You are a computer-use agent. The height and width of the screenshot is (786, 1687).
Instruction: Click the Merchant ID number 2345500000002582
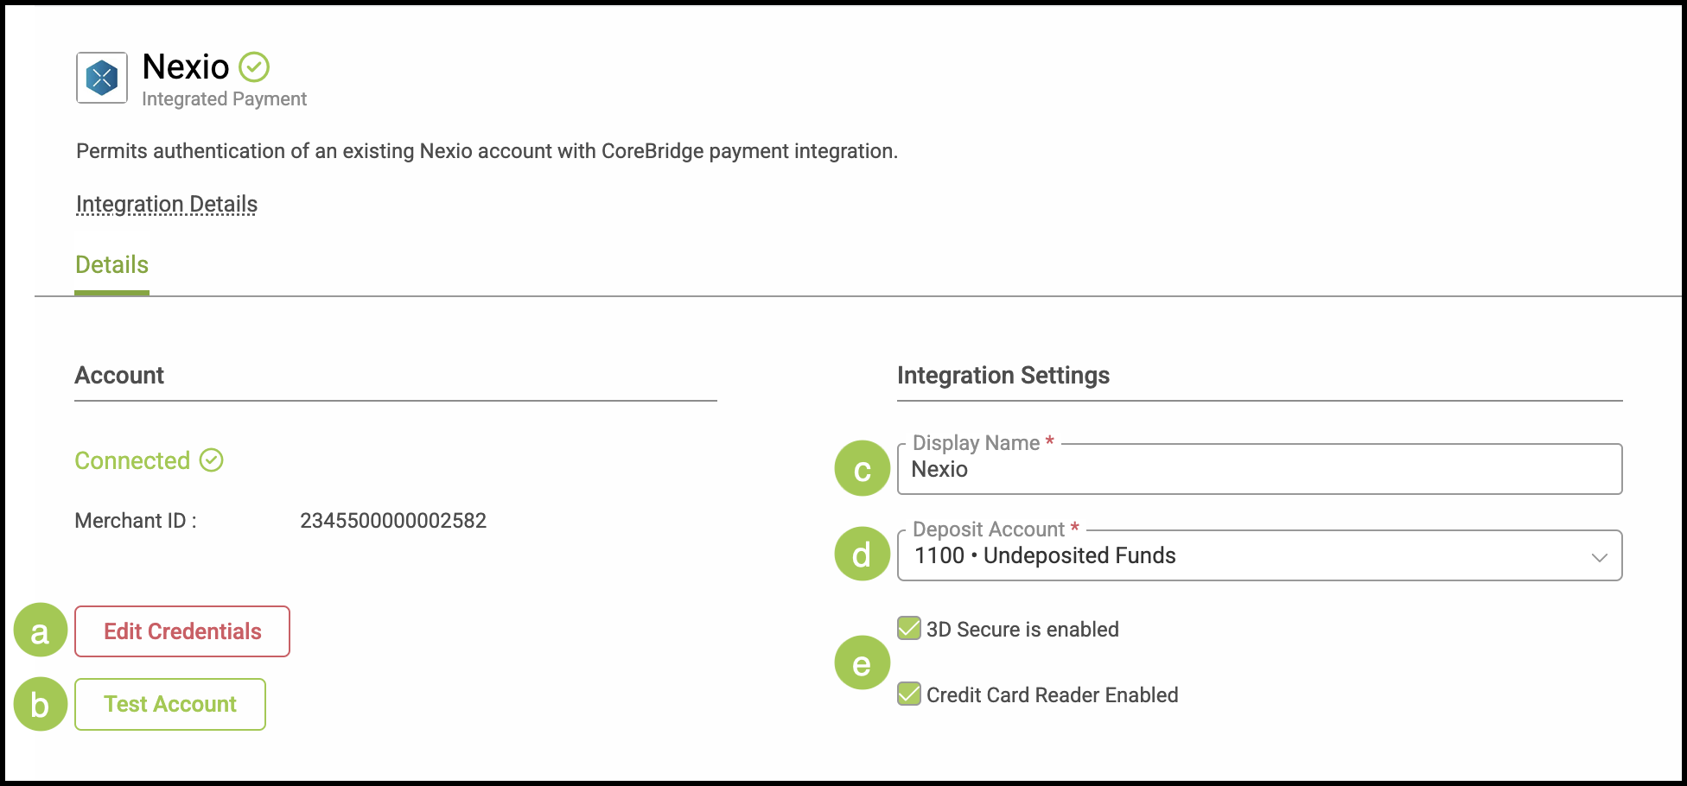pos(393,521)
